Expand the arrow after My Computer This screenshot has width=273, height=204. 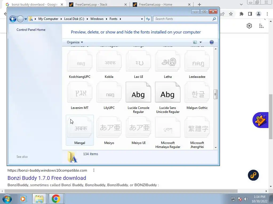click(x=61, y=19)
